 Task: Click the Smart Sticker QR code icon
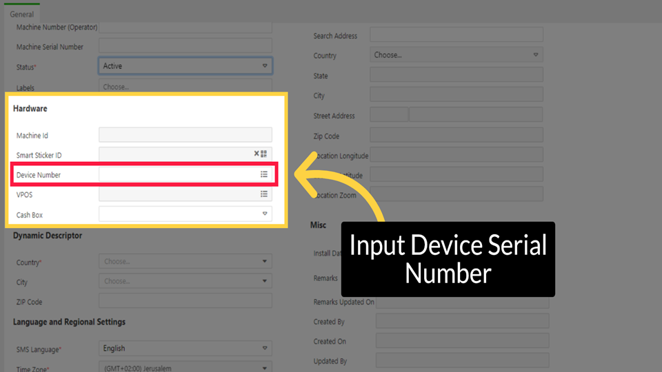point(264,154)
